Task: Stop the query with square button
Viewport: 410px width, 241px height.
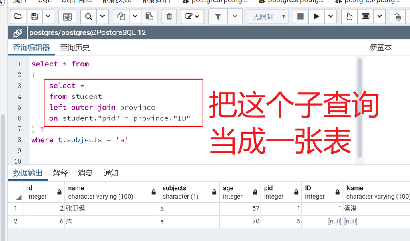Action: point(301,16)
